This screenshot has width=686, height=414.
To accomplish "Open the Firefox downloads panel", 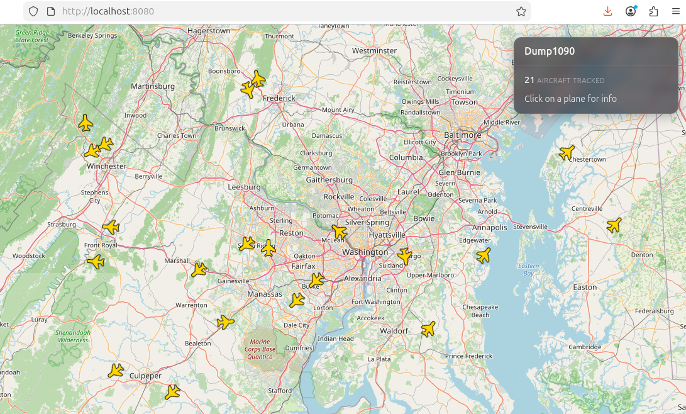I will coord(607,11).
